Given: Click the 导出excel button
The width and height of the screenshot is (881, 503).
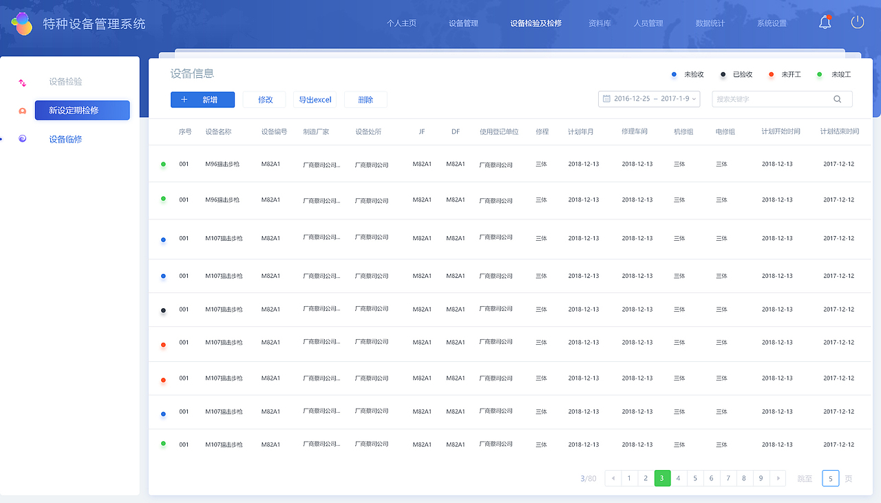Looking at the screenshot, I should 315,99.
